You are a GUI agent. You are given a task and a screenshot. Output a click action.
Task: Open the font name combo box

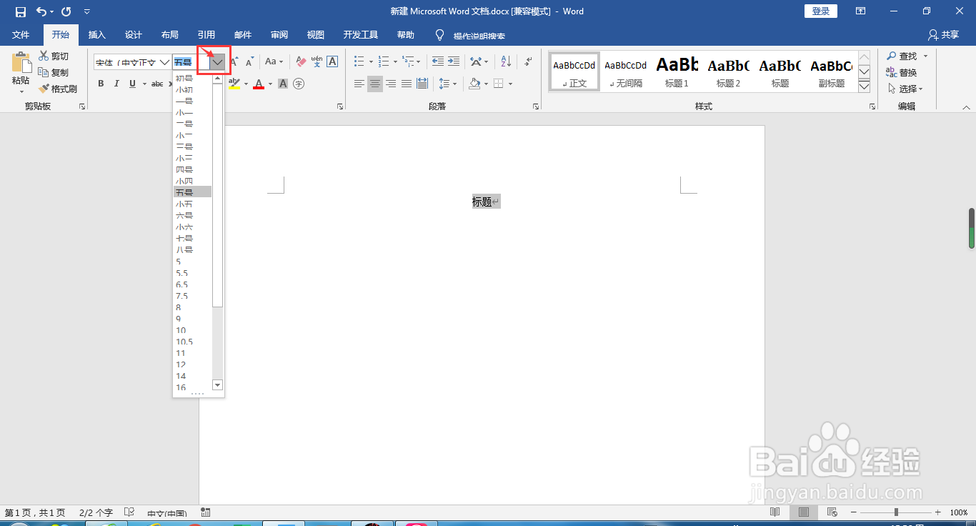click(x=132, y=62)
